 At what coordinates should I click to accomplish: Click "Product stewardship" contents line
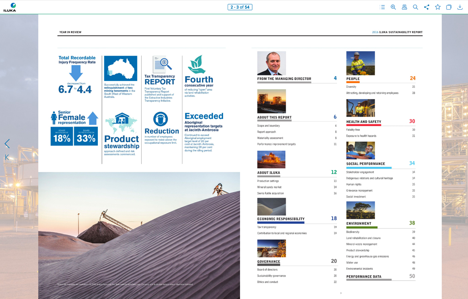[358, 251]
